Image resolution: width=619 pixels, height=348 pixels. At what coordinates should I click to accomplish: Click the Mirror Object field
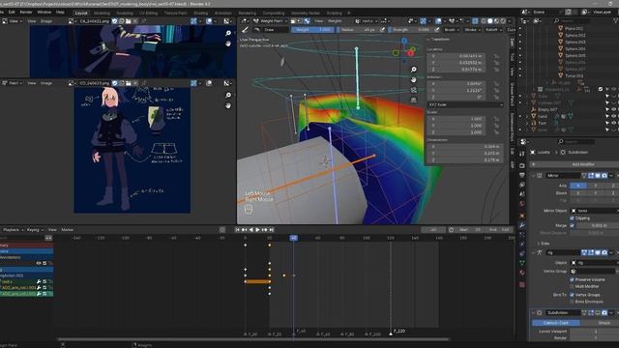click(x=595, y=211)
